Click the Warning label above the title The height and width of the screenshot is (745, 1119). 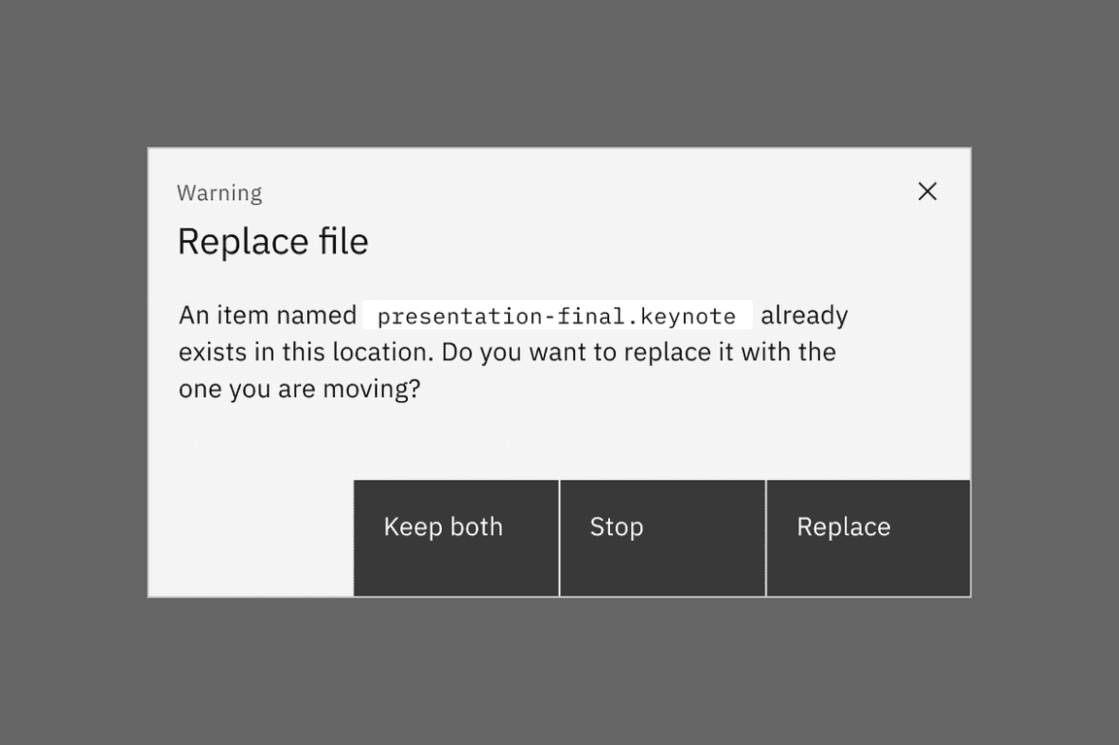[x=220, y=192]
